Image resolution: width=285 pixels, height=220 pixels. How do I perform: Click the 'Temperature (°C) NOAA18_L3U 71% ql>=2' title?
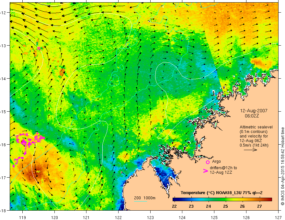(222, 193)
